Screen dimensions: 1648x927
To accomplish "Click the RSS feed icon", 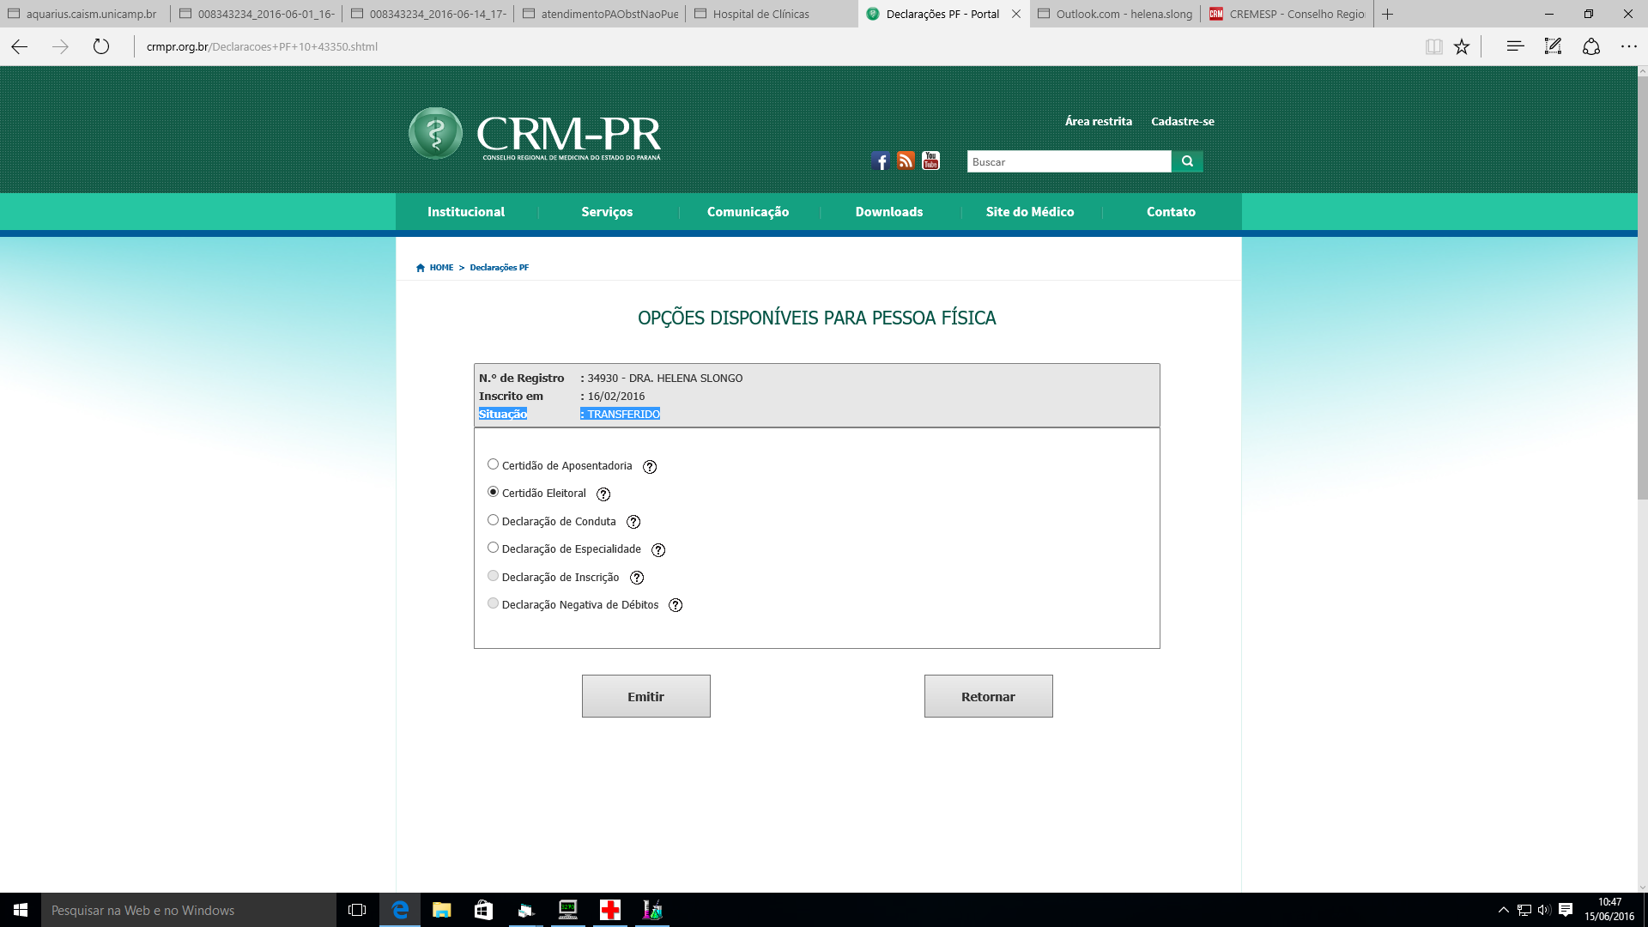I will click(906, 161).
